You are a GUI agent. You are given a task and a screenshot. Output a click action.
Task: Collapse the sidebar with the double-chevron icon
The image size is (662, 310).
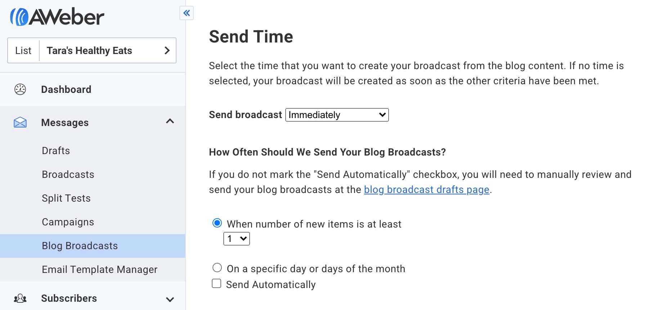(x=187, y=13)
